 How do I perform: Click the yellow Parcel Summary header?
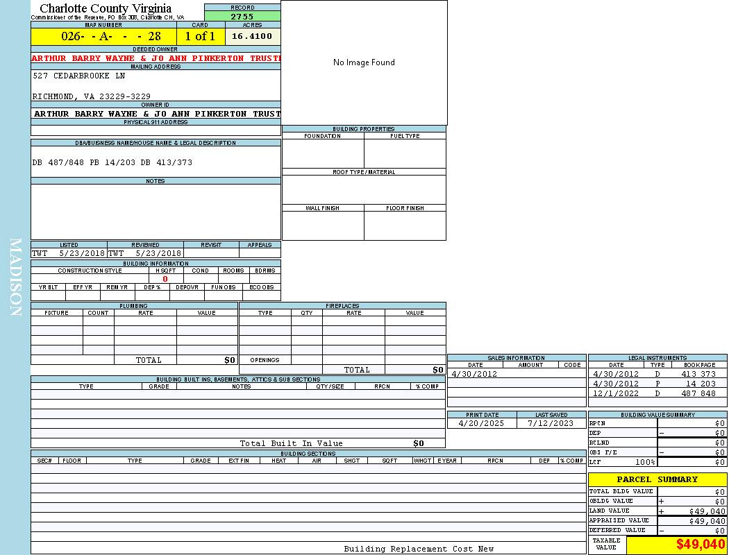(657, 479)
